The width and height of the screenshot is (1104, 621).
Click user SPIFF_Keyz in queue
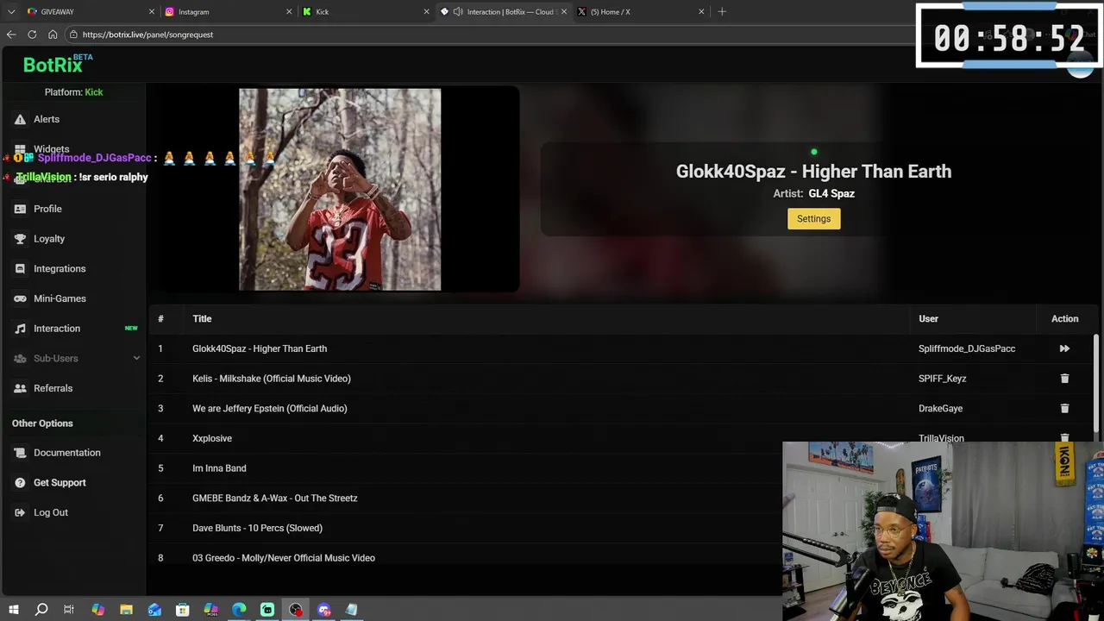[942, 379]
